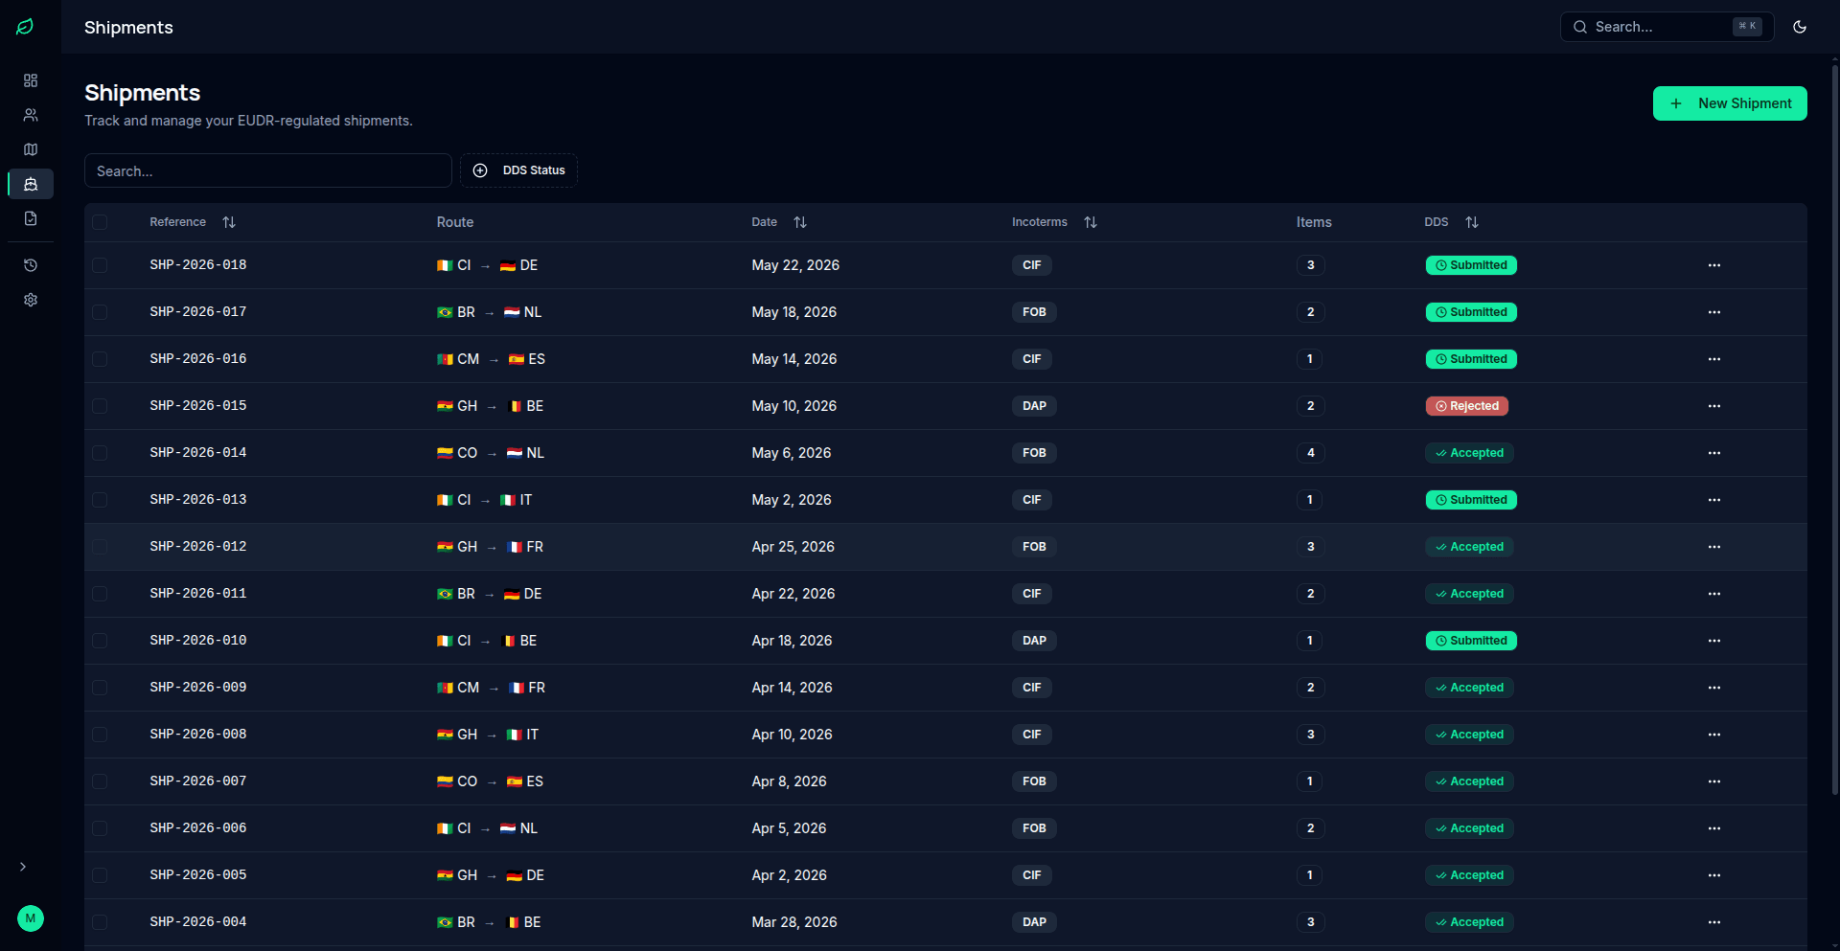This screenshot has width=1840, height=951.
Task: Select the checkbox for rejected shipment SHP-2026-015
Action: point(100,405)
